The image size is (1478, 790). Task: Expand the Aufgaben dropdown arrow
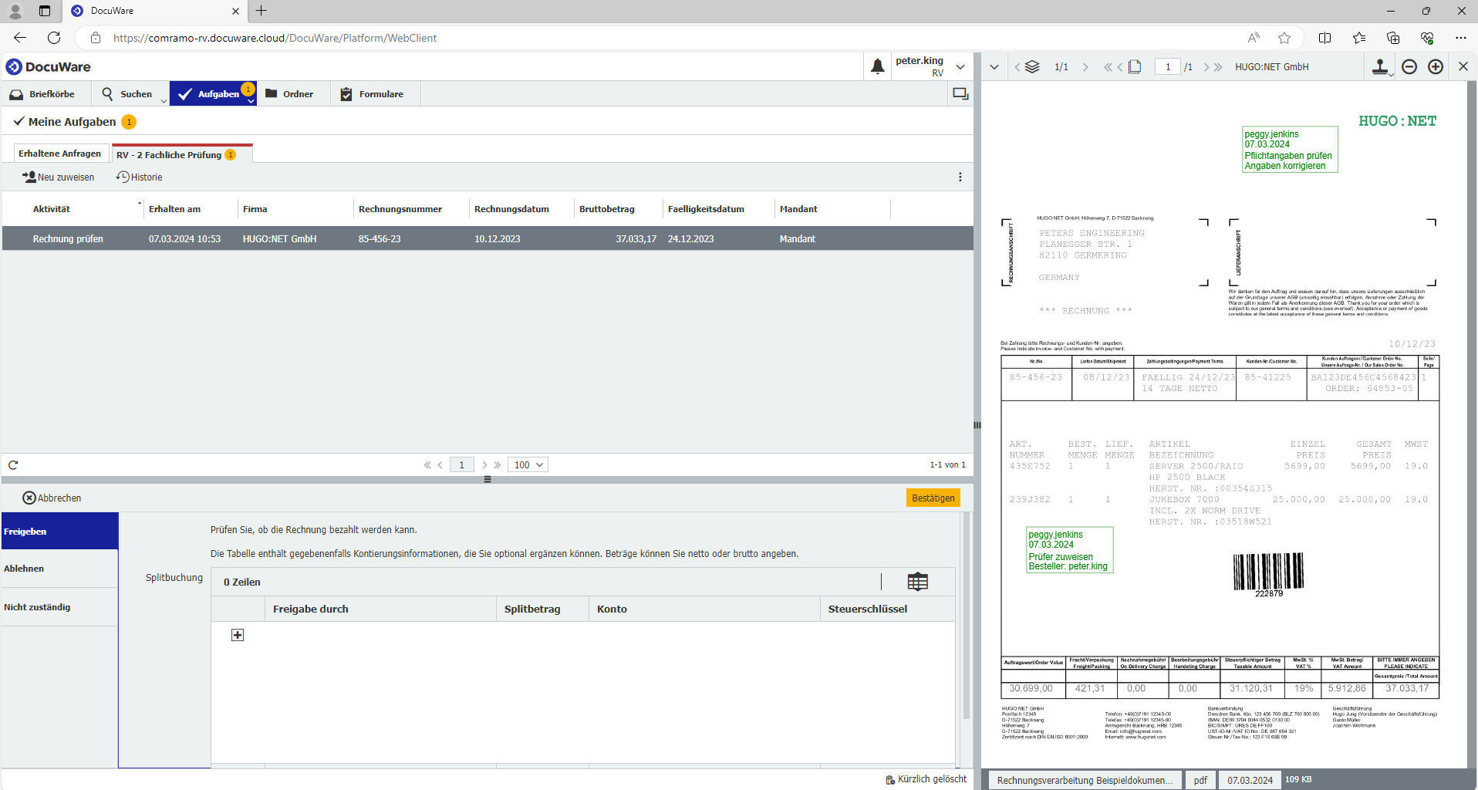(251, 101)
